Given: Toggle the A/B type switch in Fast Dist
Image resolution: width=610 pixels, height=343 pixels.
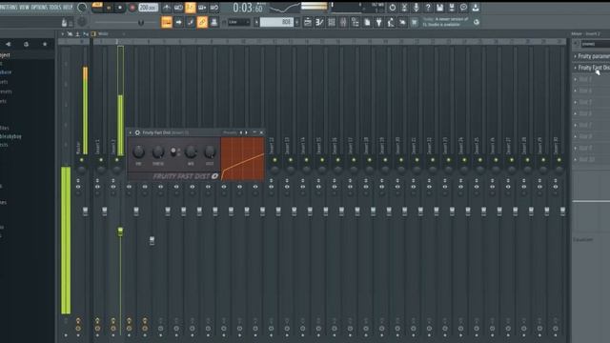Looking at the screenshot, I should pyautogui.click(x=173, y=152).
